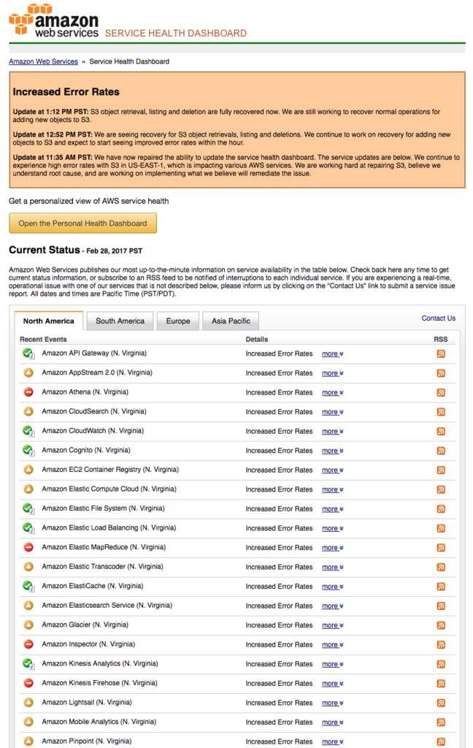
Task: Expand more details for Amazon Lightsail
Action: [x=332, y=703]
